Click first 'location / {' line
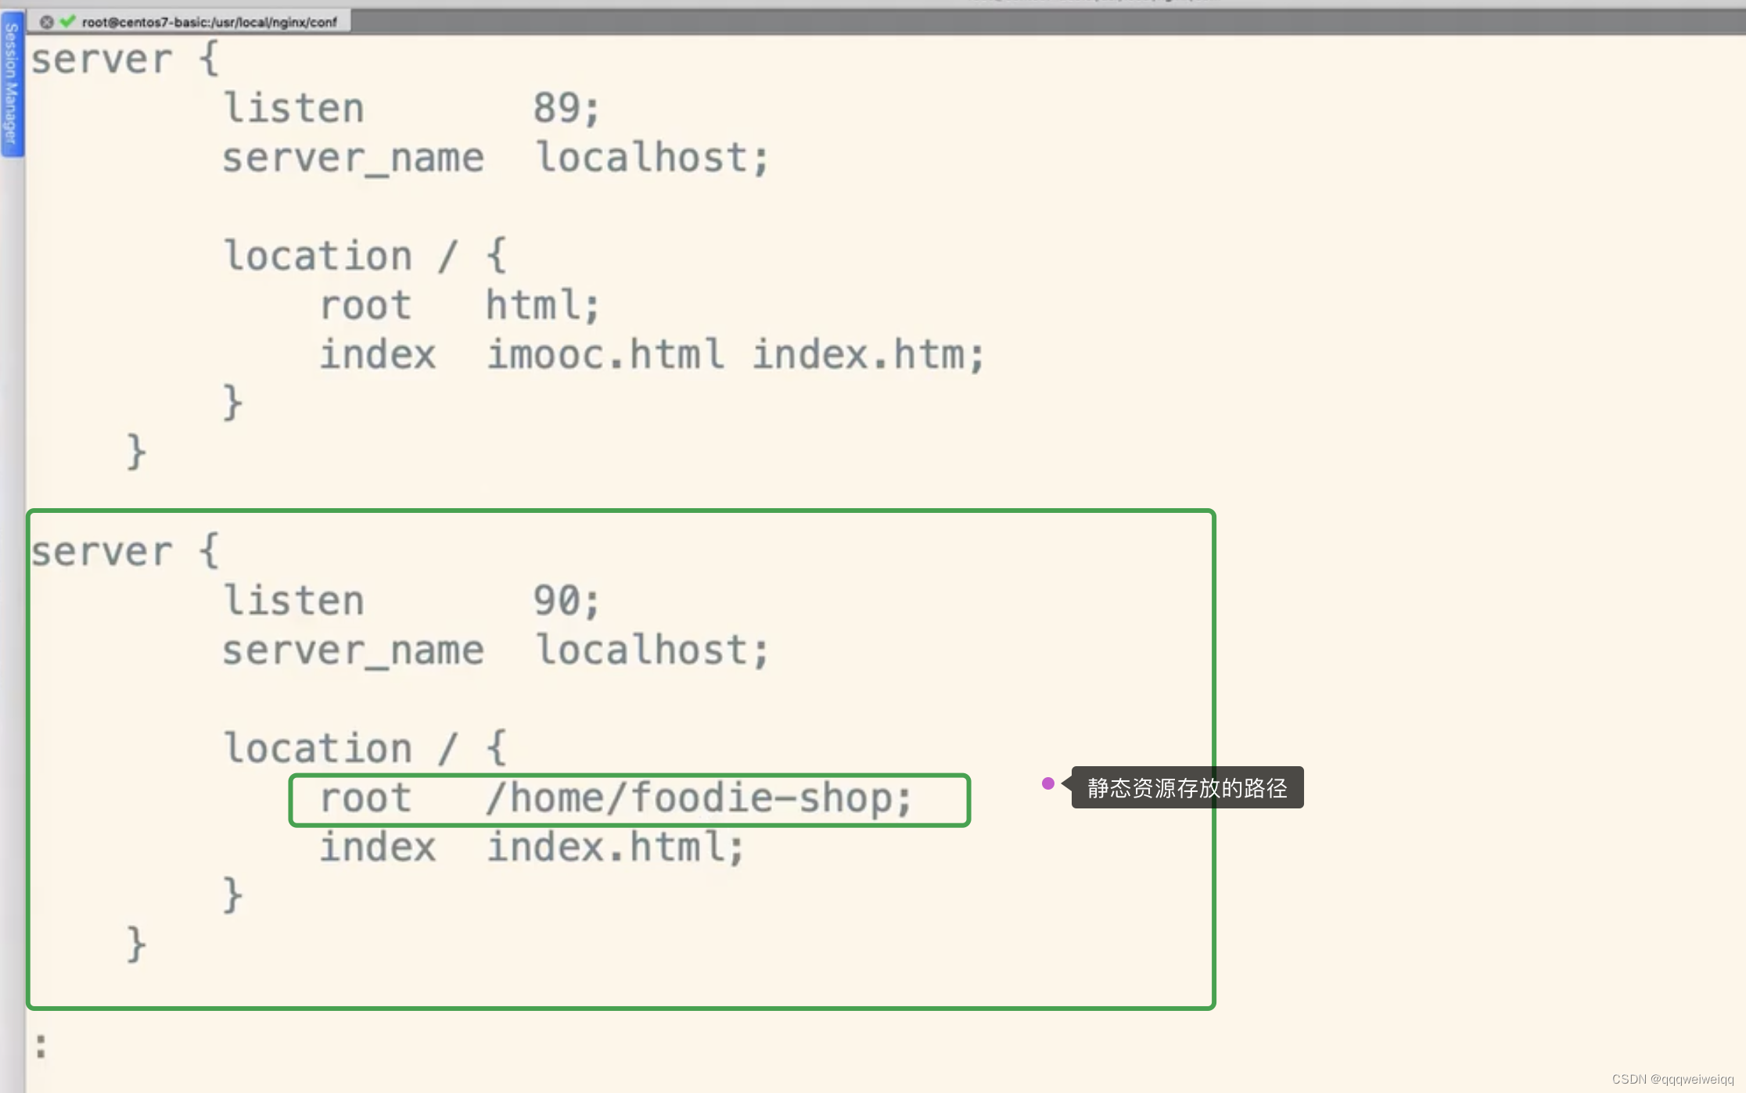This screenshot has height=1093, width=1746. click(x=365, y=256)
